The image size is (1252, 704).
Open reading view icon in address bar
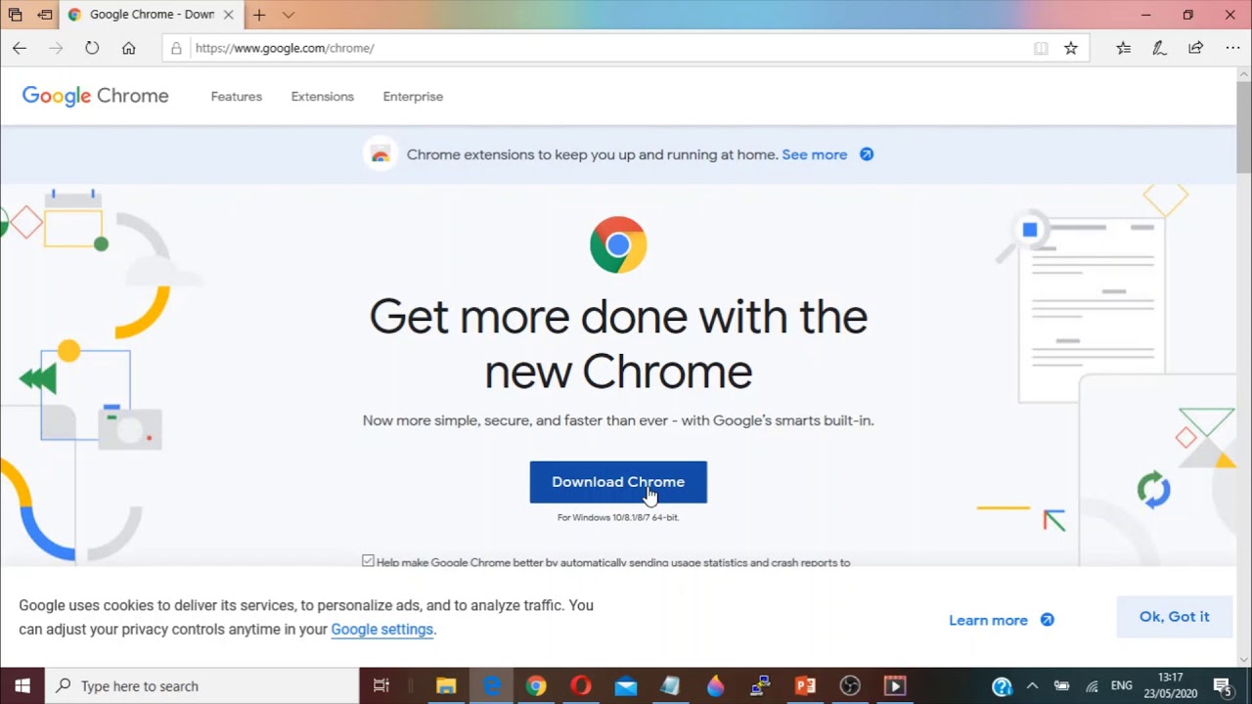click(1041, 48)
